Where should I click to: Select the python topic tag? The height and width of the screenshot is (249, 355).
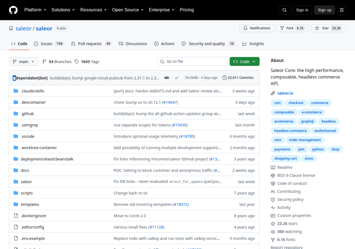click(318, 149)
